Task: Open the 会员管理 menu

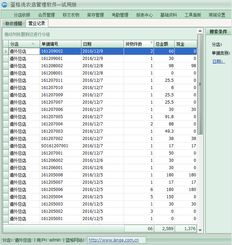Action: click(x=47, y=15)
